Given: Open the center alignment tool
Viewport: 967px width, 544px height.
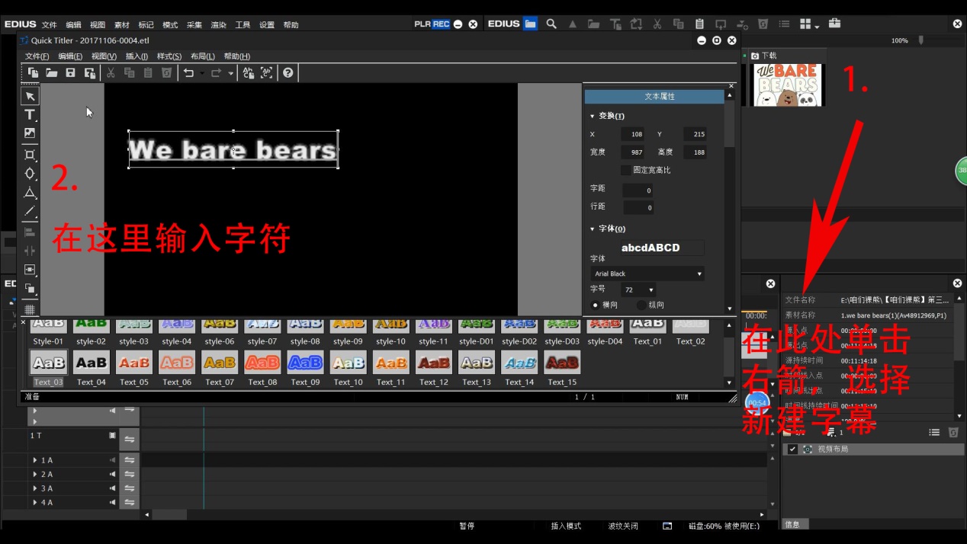Looking at the screenshot, I should click(30, 270).
